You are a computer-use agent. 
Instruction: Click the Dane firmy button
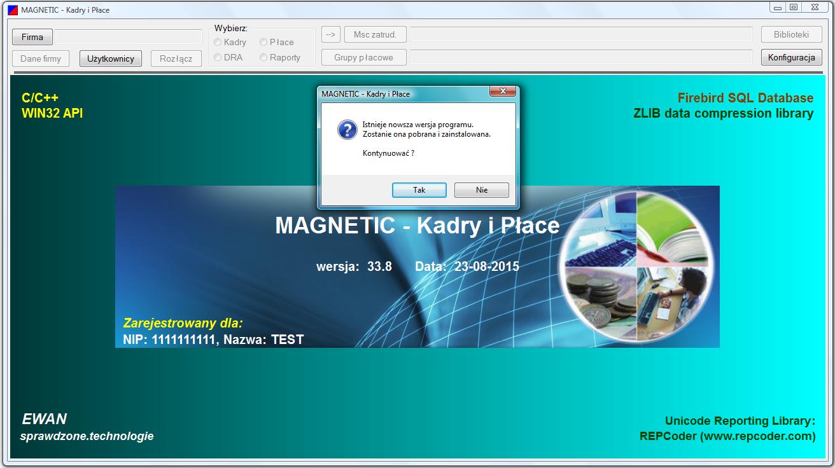(41, 59)
